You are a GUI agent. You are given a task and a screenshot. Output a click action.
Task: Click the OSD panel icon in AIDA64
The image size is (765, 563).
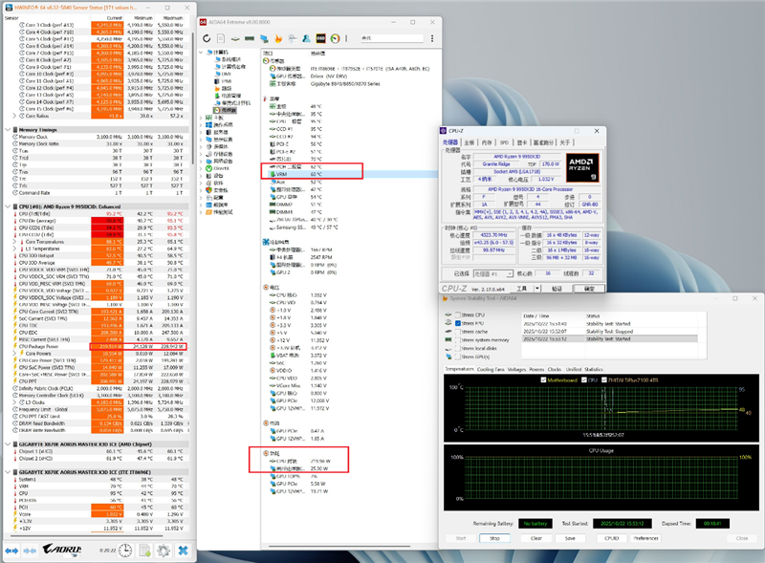pos(319,39)
